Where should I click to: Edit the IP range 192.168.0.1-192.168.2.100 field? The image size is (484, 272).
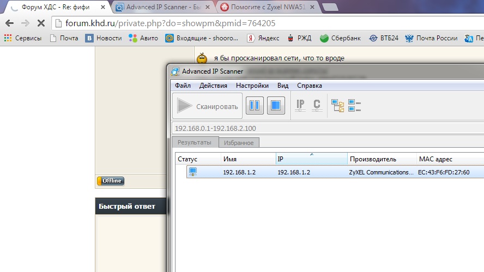tap(328, 128)
